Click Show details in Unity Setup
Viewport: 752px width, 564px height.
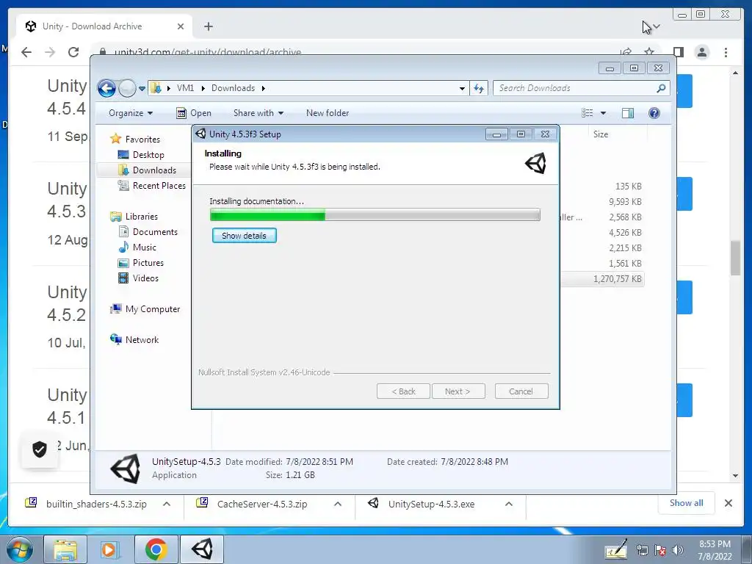[x=244, y=236]
